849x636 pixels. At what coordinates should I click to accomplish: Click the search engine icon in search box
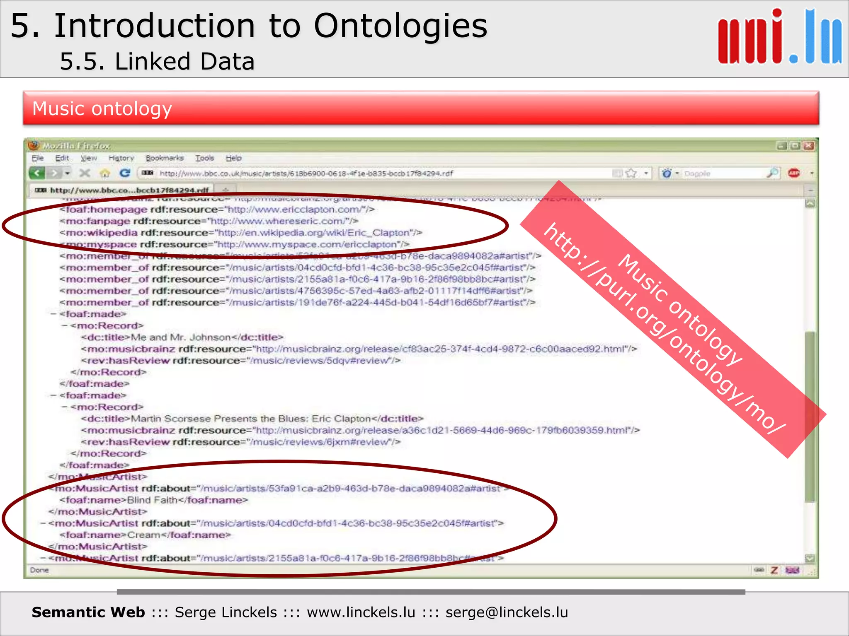(x=667, y=173)
